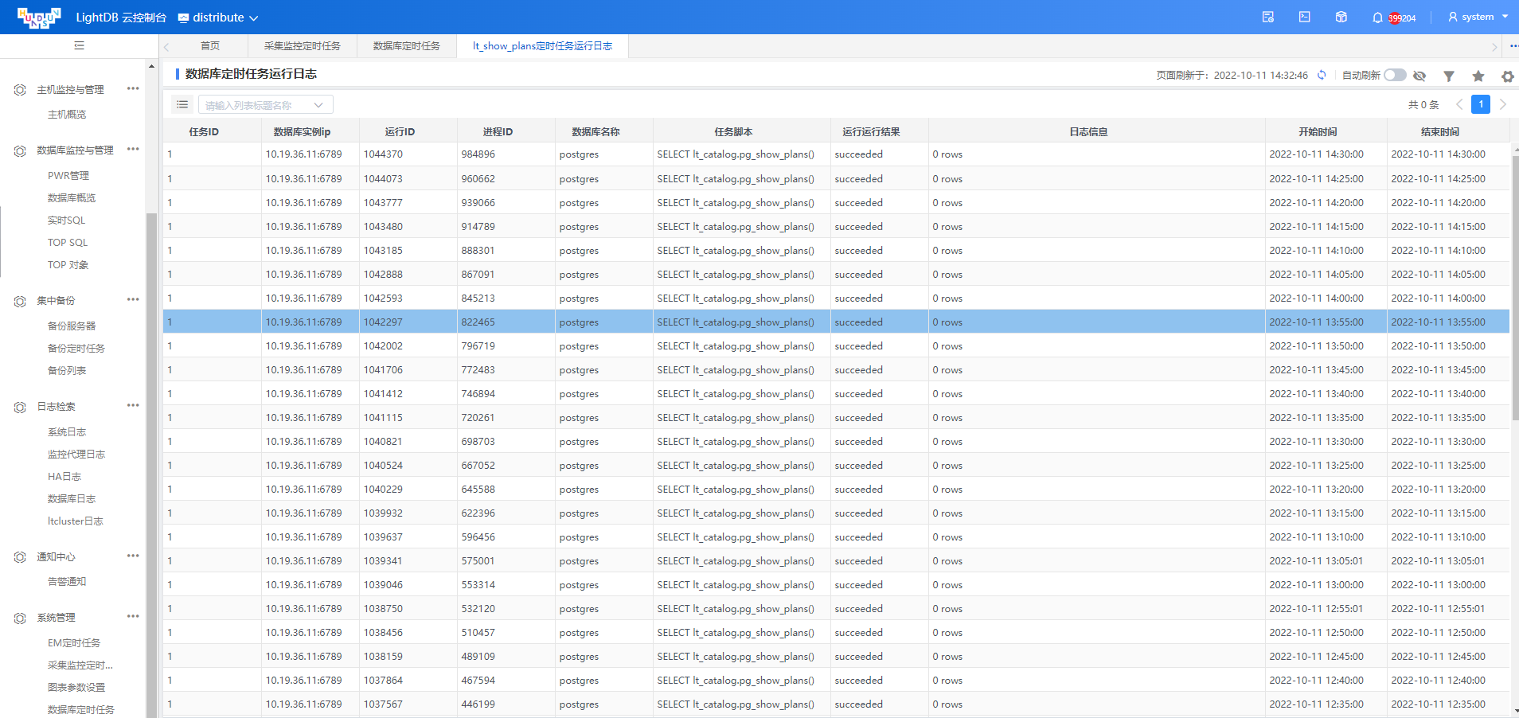Click the sidebar vertical scrollbar

[151, 466]
